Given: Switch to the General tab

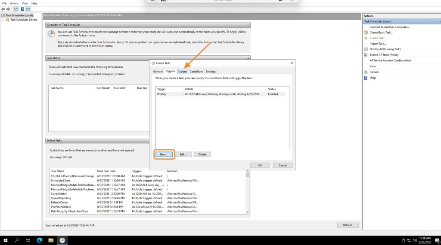Looking at the screenshot, I should coord(158,72).
